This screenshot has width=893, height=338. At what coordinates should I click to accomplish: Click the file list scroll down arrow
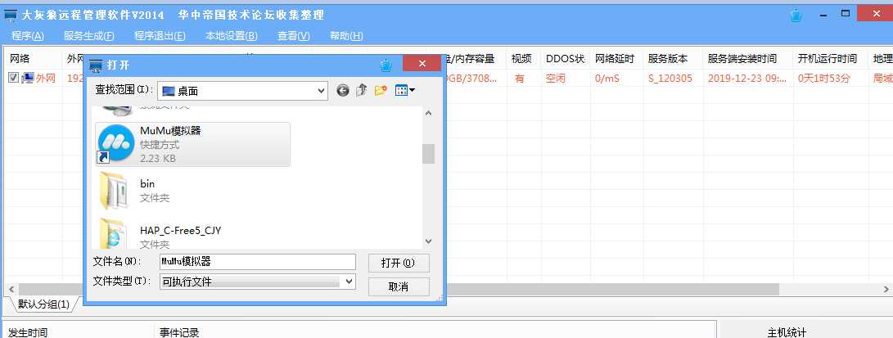coord(428,241)
